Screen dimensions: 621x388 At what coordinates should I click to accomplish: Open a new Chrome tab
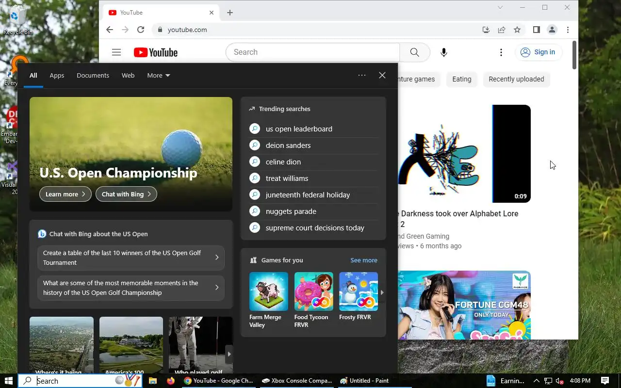click(230, 13)
